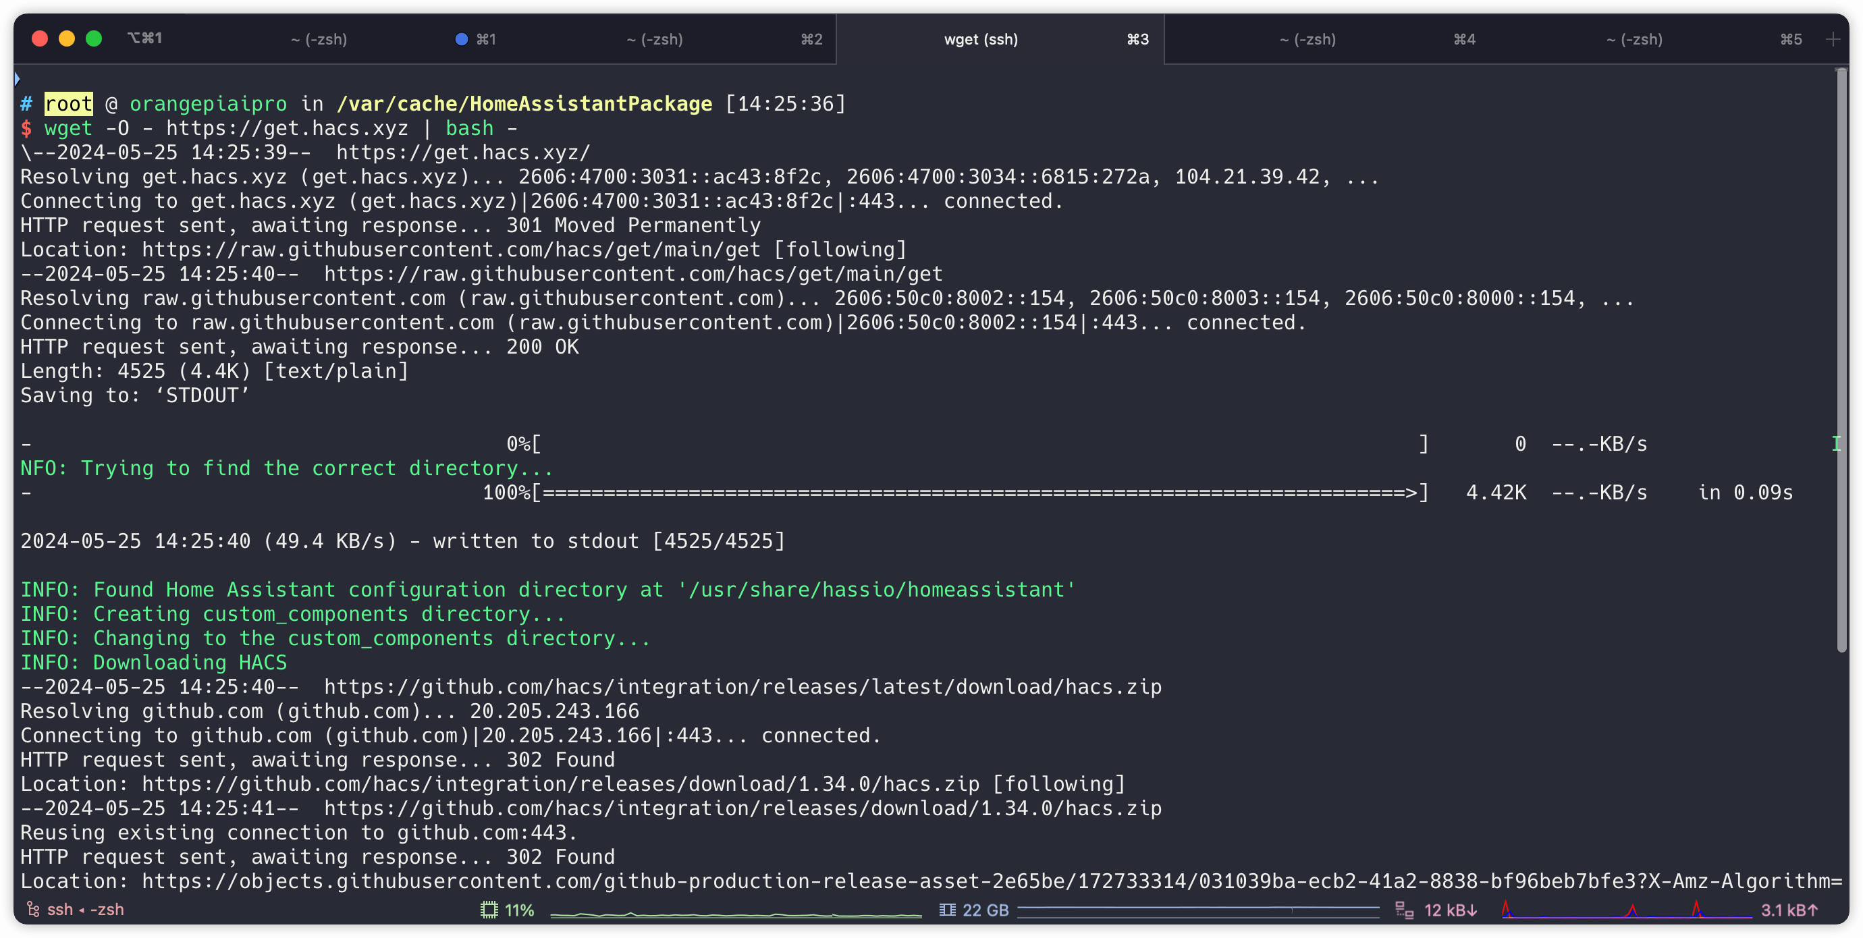The height and width of the screenshot is (938, 1863).
Task: Click the green zoom window button
Action: coord(94,39)
